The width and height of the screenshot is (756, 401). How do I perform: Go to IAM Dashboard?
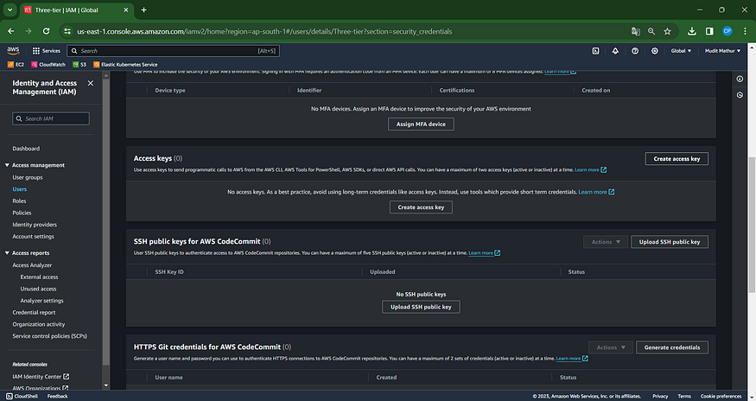[26, 149]
